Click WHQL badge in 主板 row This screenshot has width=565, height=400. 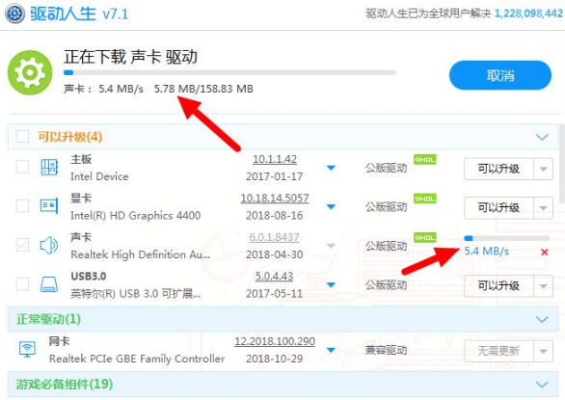coord(425,159)
